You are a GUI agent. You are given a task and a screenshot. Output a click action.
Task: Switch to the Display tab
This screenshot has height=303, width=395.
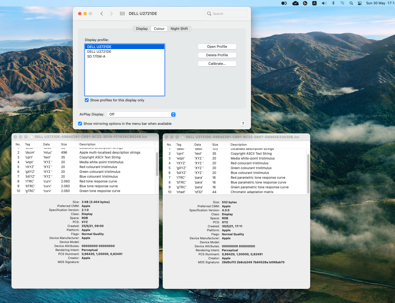coord(142,29)
